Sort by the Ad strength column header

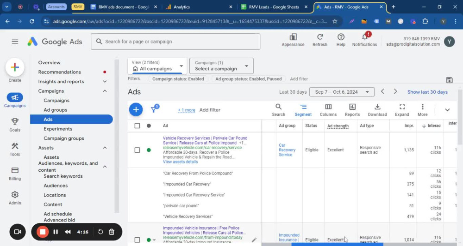(338, 126)
